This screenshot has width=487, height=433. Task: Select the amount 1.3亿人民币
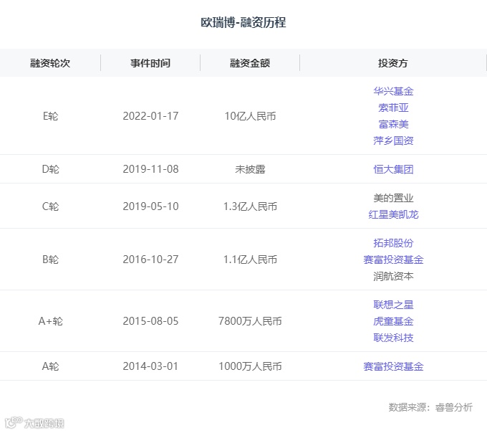point(250,206)
